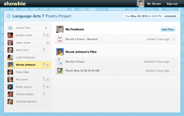Open the Photo May 24 thumbnail
This screenshot has height=116, width=184.
[60, 71]
